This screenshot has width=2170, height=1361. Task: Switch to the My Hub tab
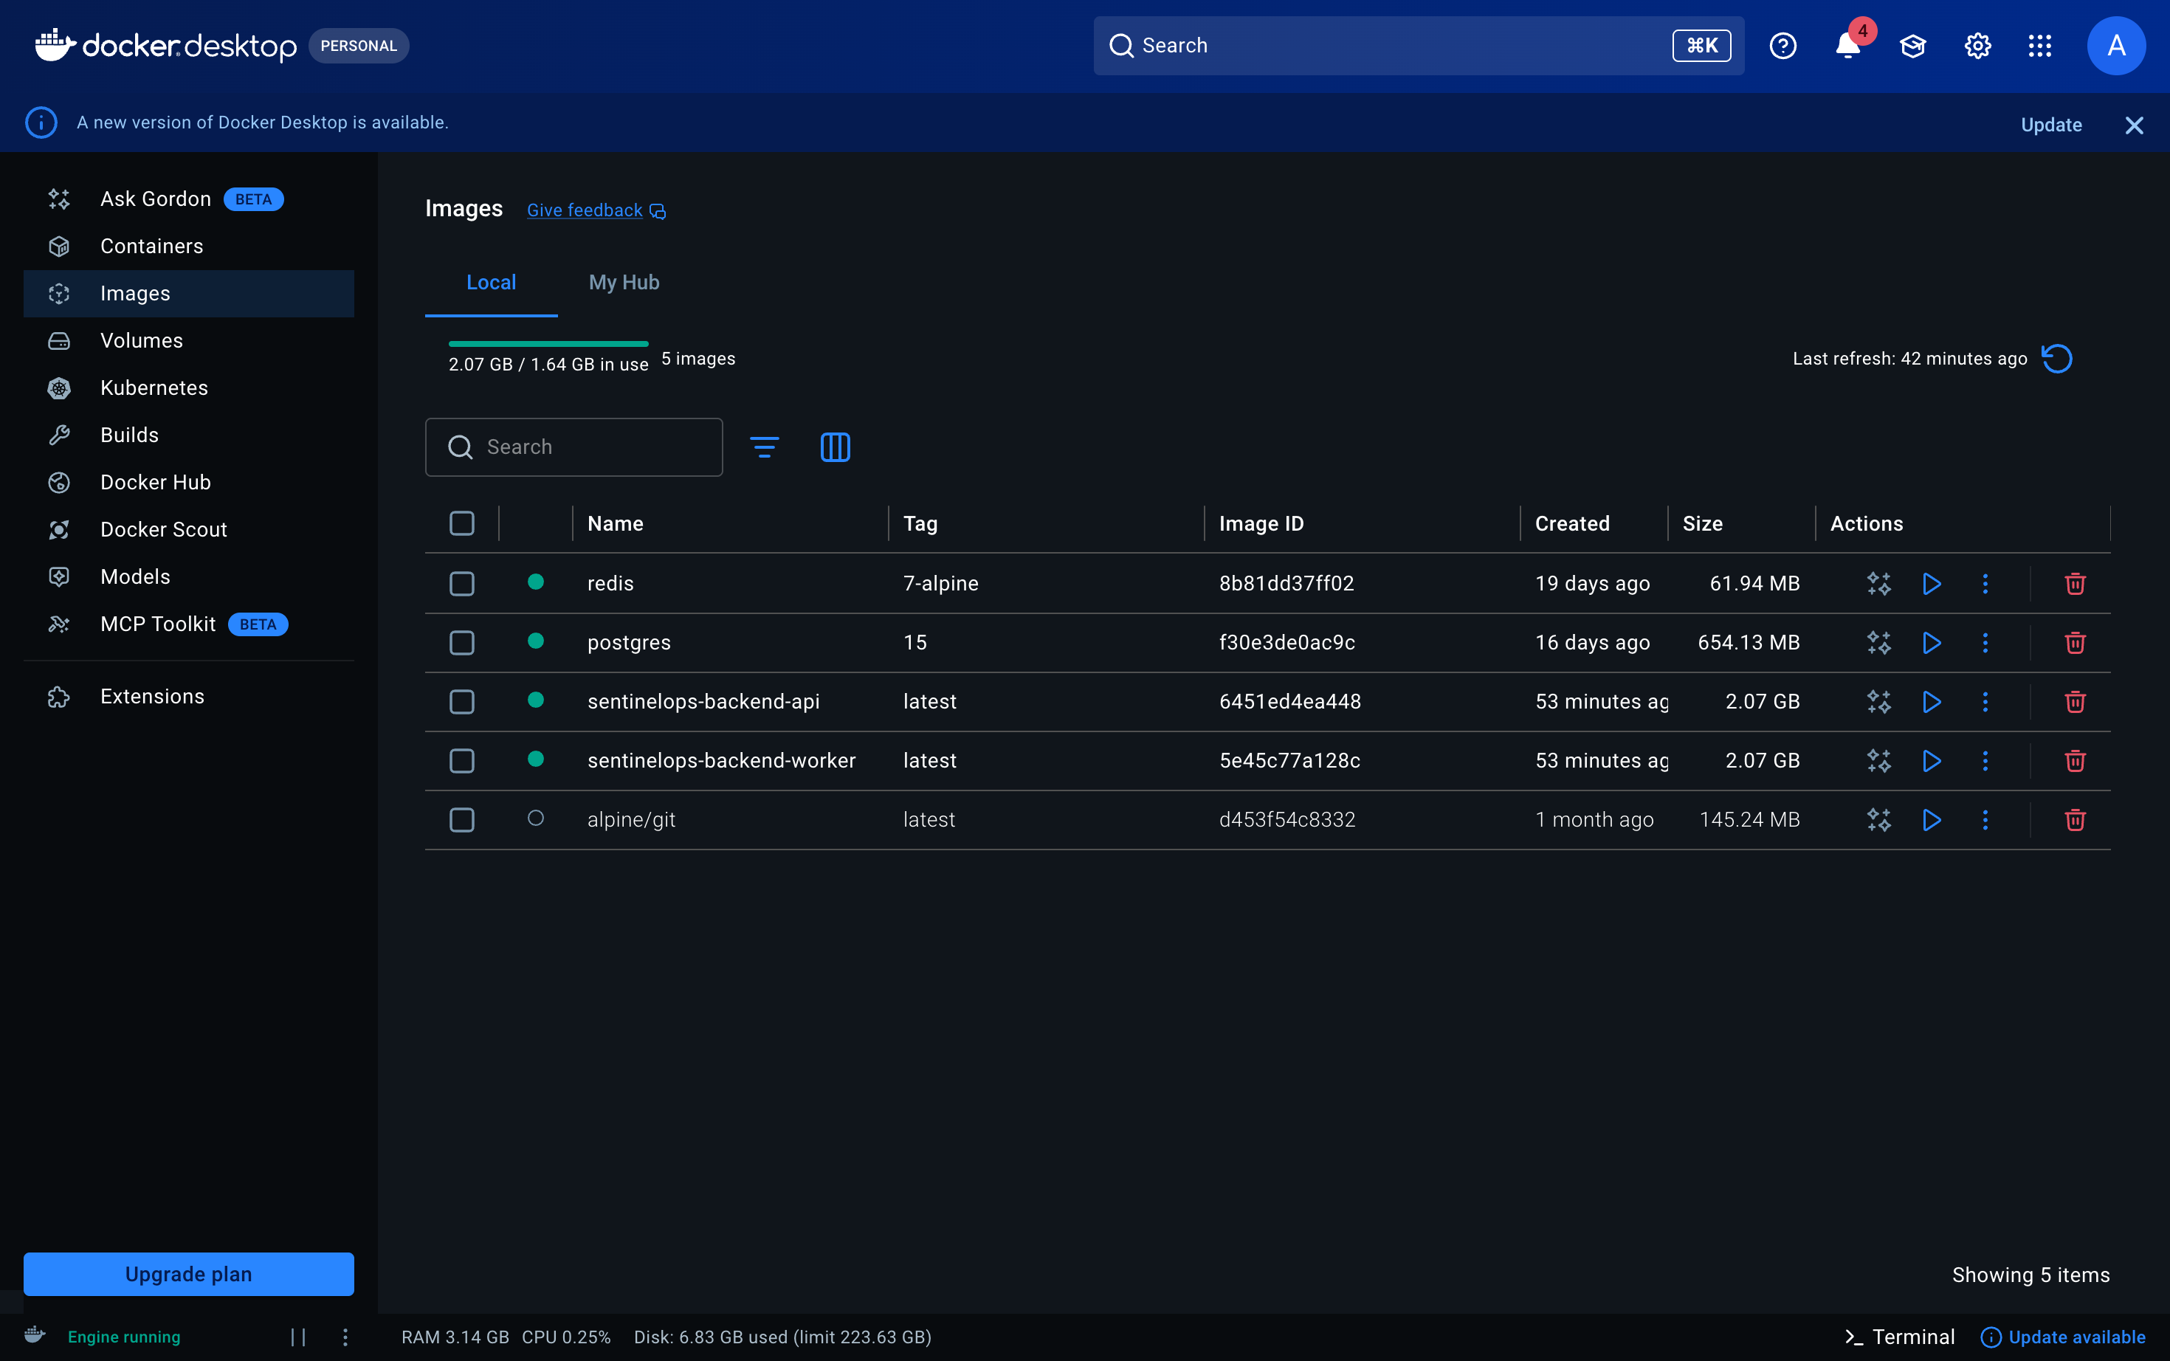(624, 283)
